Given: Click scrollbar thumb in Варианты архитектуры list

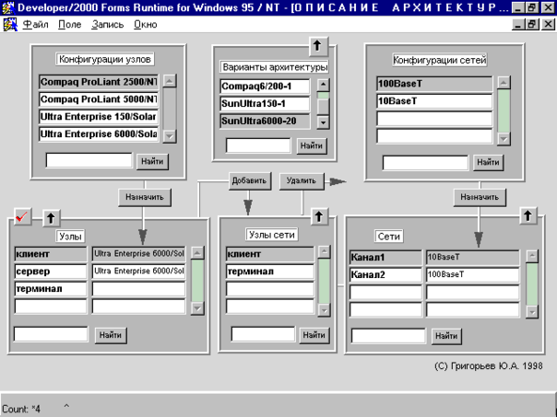Looking at the screenshot, I should click(x=323, y=106).
